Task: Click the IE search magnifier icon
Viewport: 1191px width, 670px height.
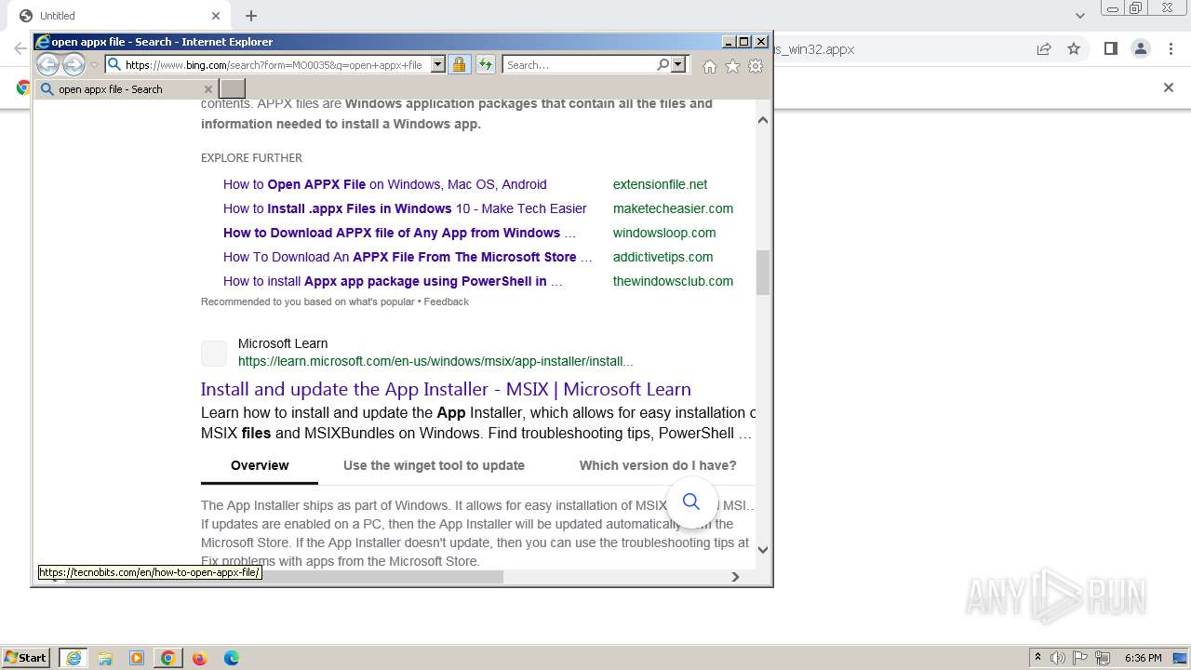Action: [x=662, y=65]
